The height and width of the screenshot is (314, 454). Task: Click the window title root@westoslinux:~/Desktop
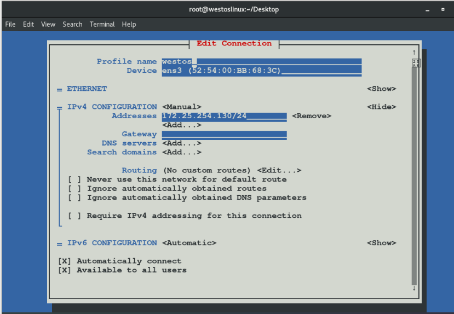coord(234,9)
